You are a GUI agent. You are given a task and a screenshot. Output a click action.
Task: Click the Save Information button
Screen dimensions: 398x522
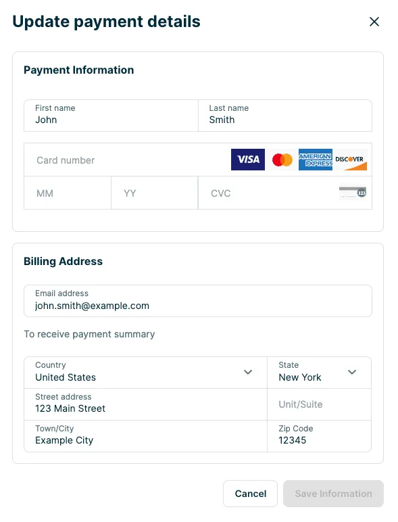(x=333, y=494)
